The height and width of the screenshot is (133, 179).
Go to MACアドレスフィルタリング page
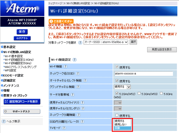click(x=20, y=67)
